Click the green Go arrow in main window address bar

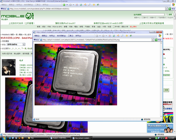170,9
